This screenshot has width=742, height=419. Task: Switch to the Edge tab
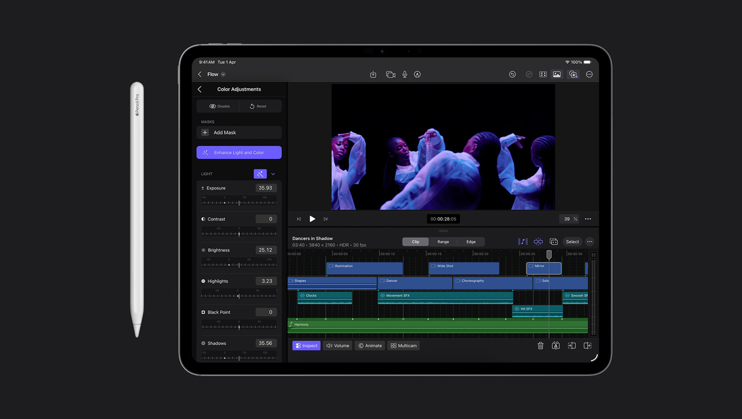[471, 241]
